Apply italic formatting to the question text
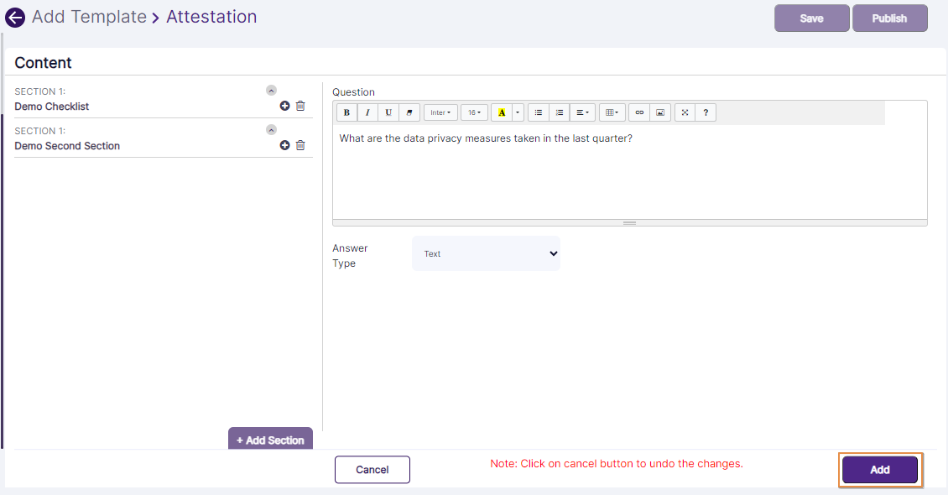 coord(367,112)
